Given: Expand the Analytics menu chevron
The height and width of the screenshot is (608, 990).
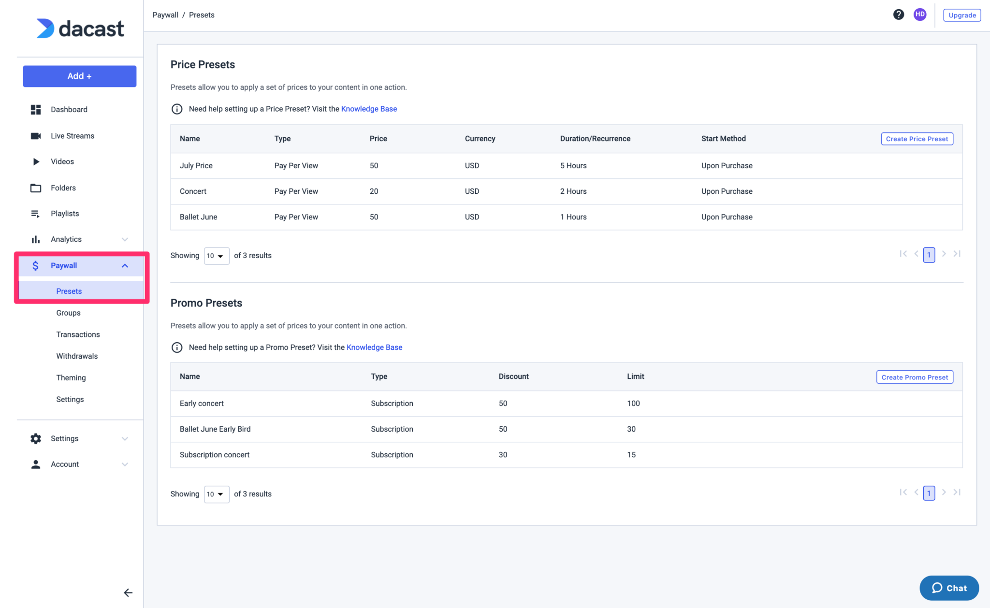Looking at the screenshot, I should (x=125, y=239).
